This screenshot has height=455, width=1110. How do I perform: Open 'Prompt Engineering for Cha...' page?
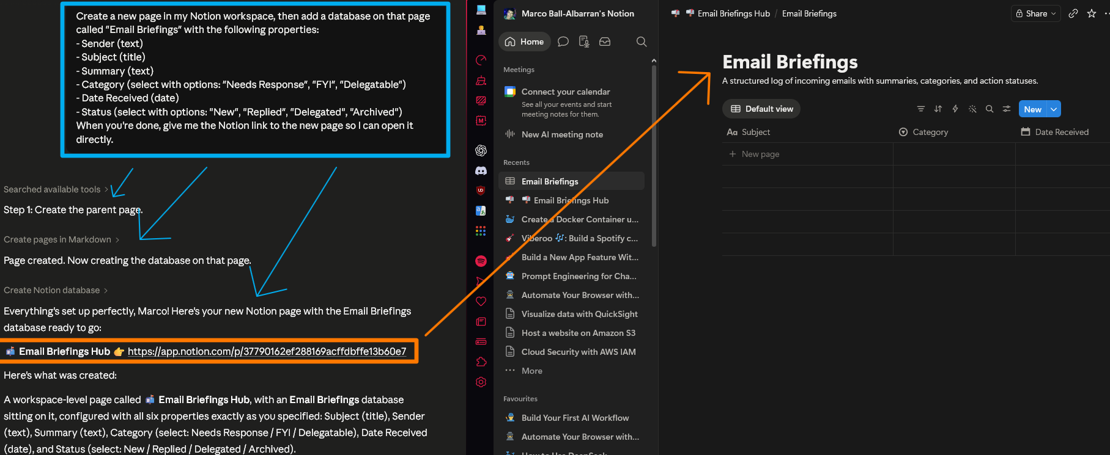tap(572, 276)
